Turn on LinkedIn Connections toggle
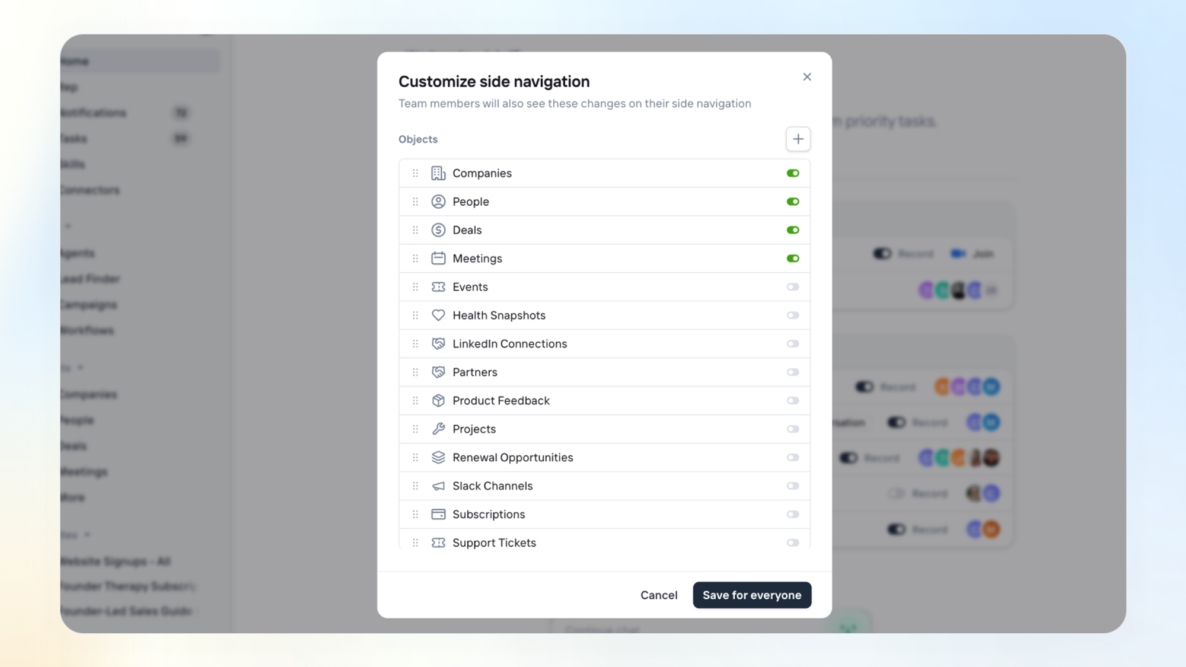 click(x=793, y=344)
